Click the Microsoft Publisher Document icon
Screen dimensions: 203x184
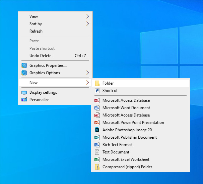tap(97, 137)
